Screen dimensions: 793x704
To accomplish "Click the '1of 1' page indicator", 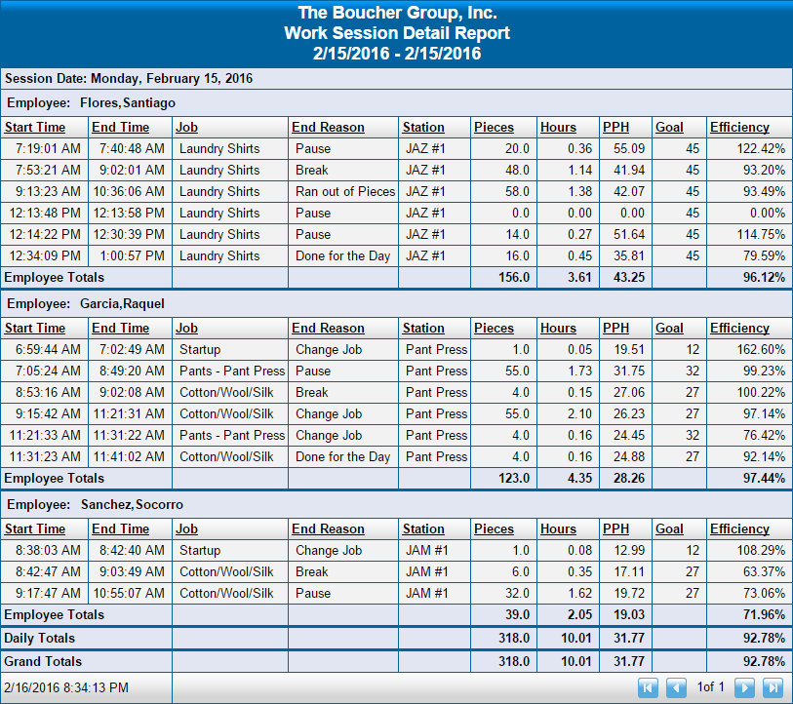I will 710,686.
